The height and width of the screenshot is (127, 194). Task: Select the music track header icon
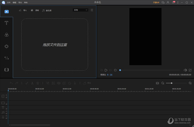(3, 112)
